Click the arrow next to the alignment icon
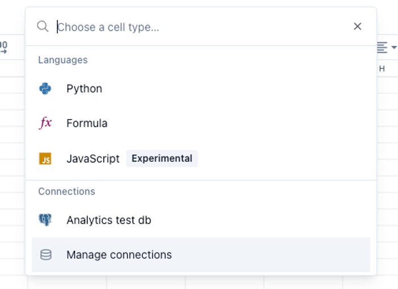This screenshot has height=289, width=398. tap(394, 48)
